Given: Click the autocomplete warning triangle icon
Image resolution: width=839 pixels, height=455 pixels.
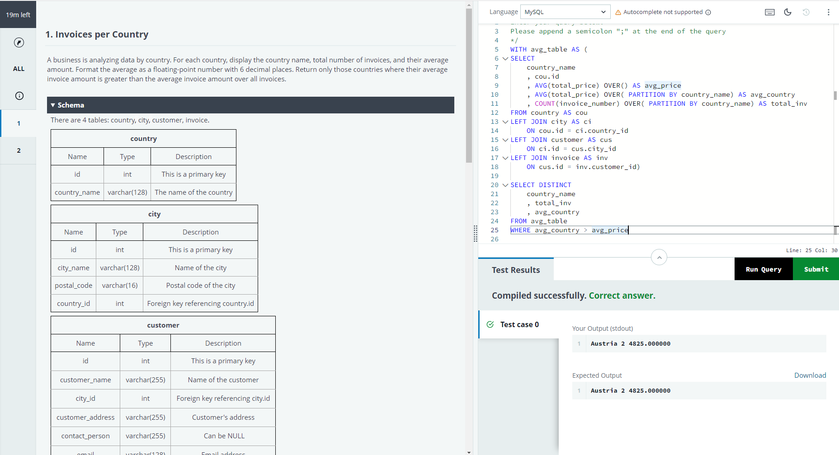Looking at the screenshot, I should click(618, 13).
